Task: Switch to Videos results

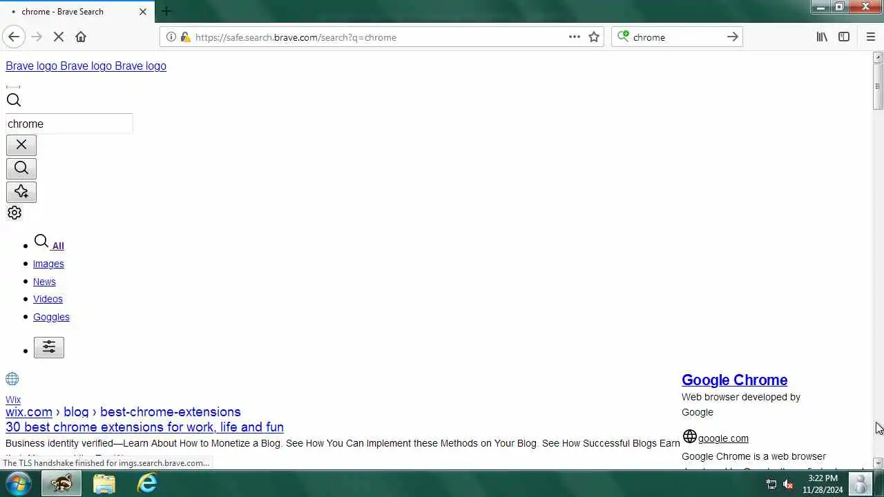Action: (x=48, y=299)
